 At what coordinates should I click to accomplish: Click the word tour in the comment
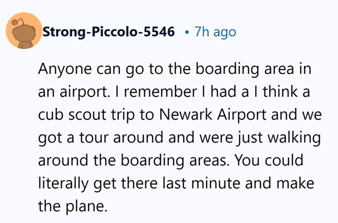click(x=94, y=137)
